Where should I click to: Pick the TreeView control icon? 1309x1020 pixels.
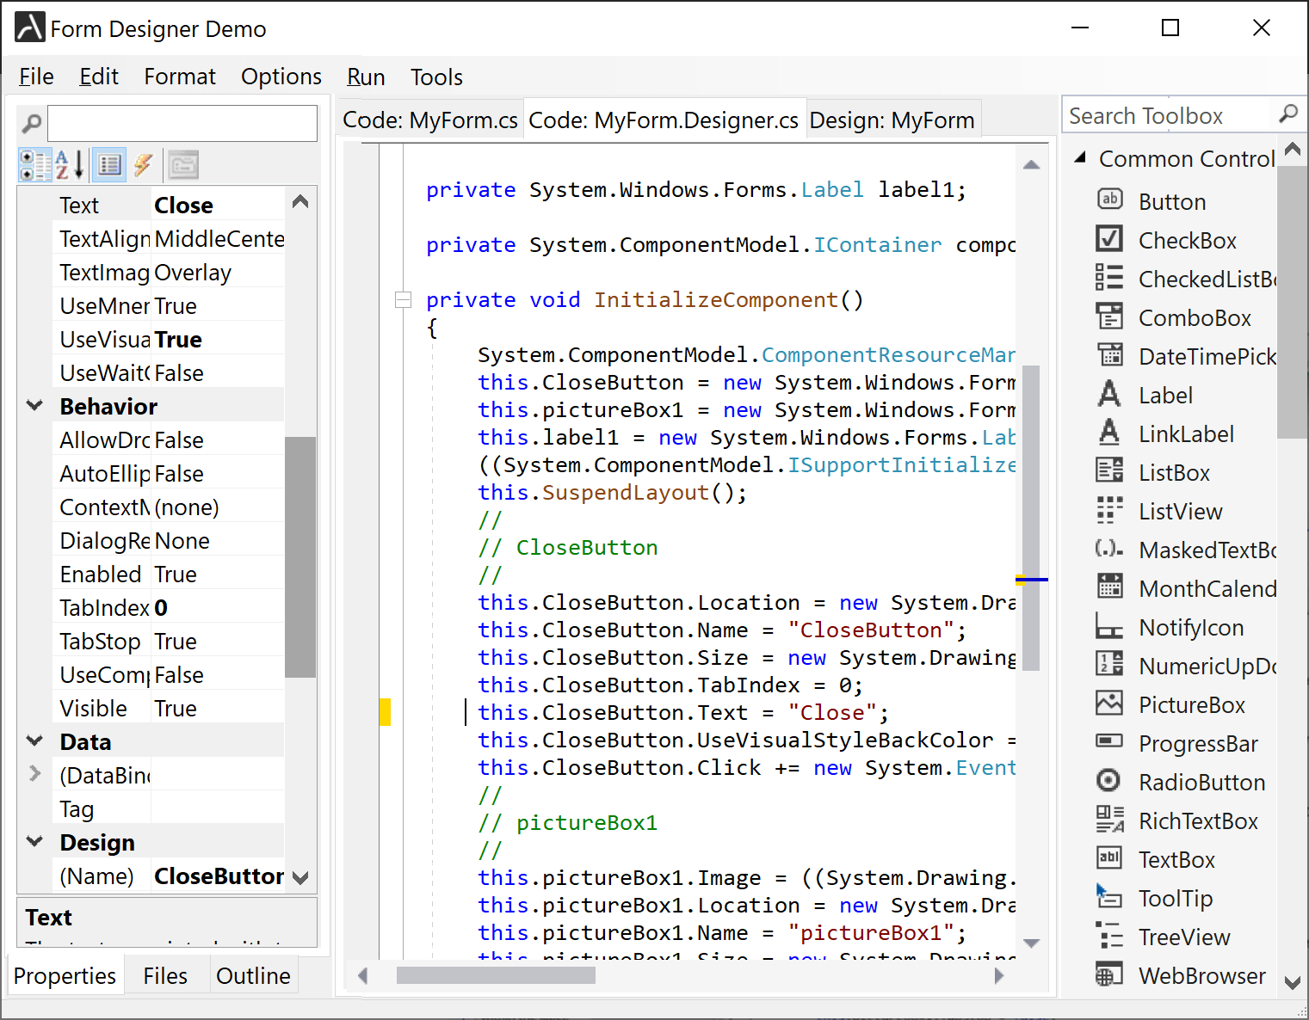1108,936
